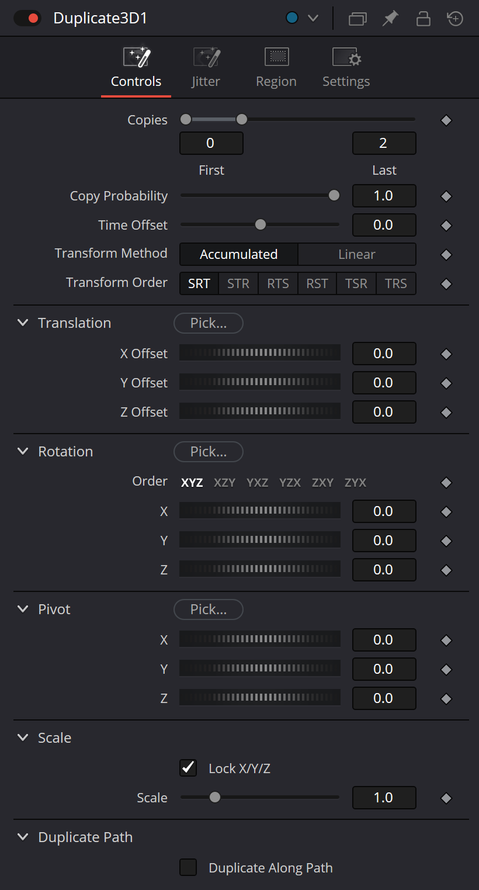The height and width of the screenshot is (890, 479).
Task: Click the Copy Probability value field
Action: 384,196
